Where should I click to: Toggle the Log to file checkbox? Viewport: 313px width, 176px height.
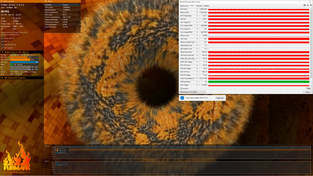(181, 88)
